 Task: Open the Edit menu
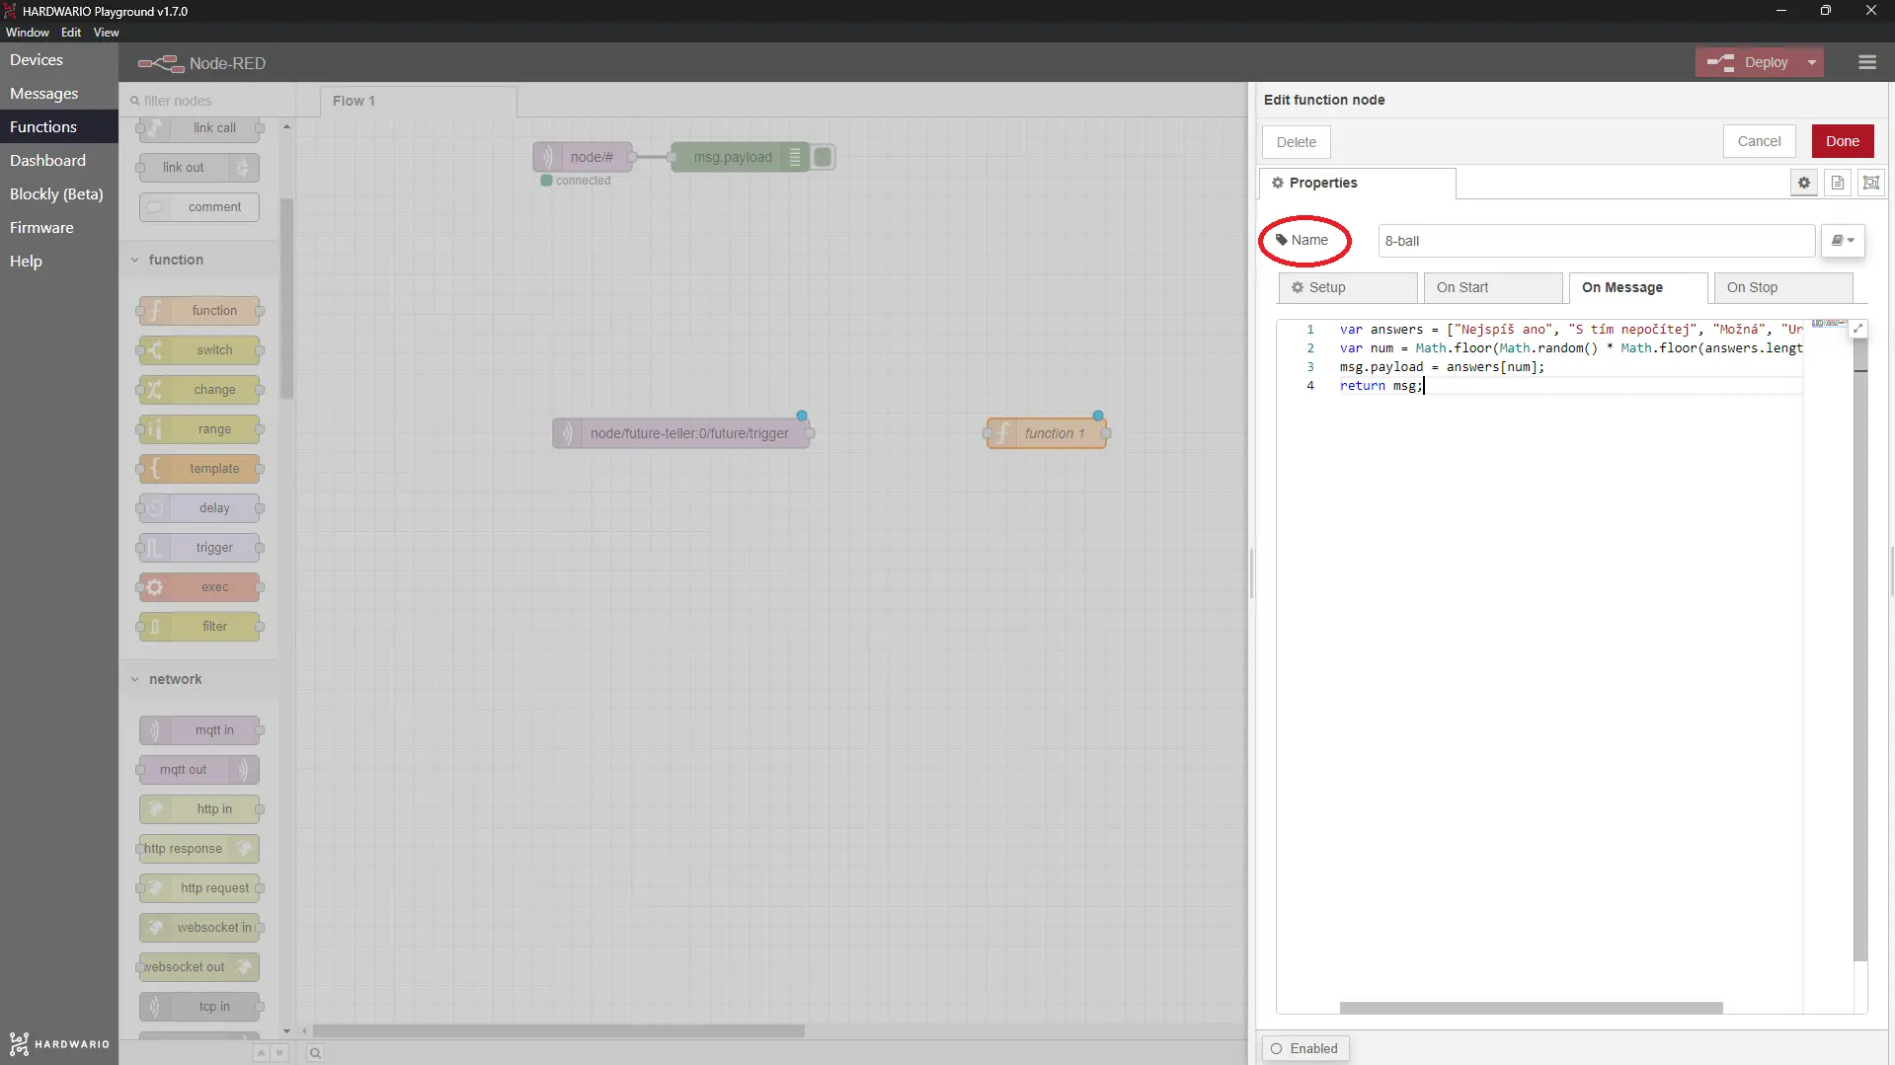[x=71, y=32]
